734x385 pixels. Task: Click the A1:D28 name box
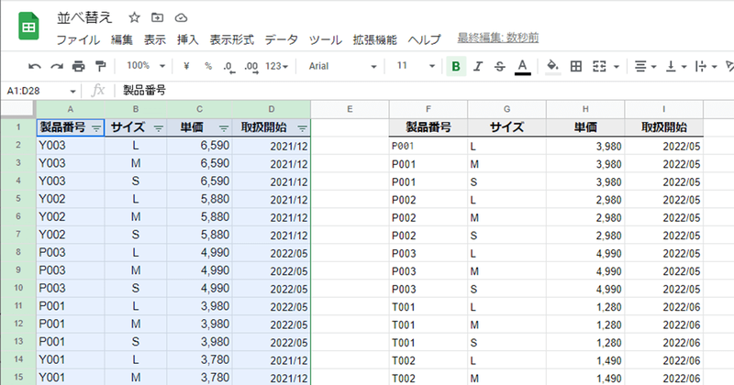pos(40,91)
